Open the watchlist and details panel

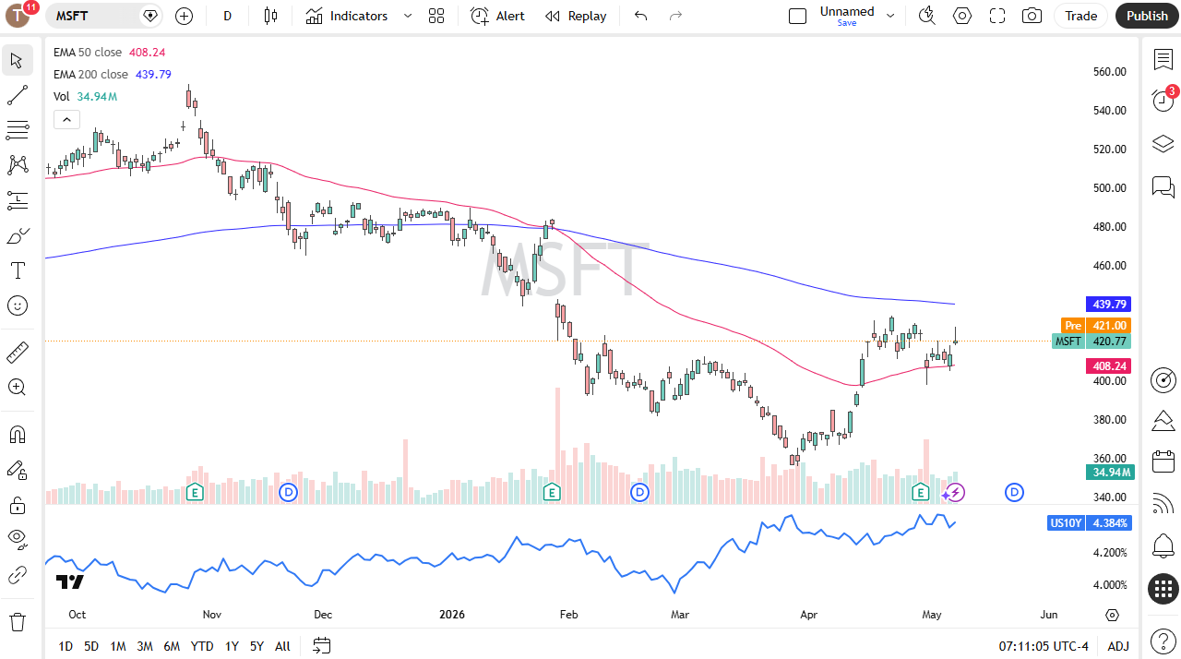pos(1163,60)
